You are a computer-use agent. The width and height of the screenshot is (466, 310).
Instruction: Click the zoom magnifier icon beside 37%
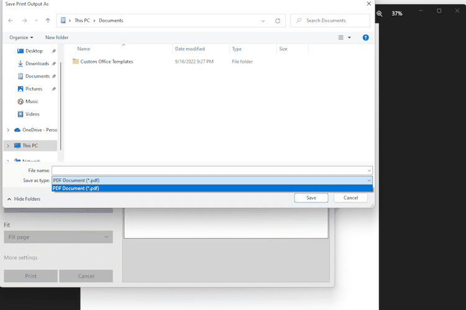point(380,13)
